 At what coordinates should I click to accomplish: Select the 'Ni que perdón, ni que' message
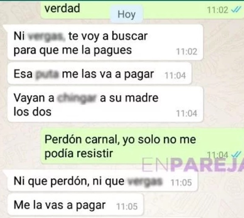point(103,181)
